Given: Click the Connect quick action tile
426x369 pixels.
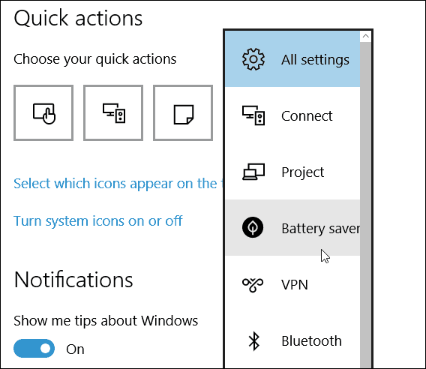Looking at the screenshot, I should point(113,112).
